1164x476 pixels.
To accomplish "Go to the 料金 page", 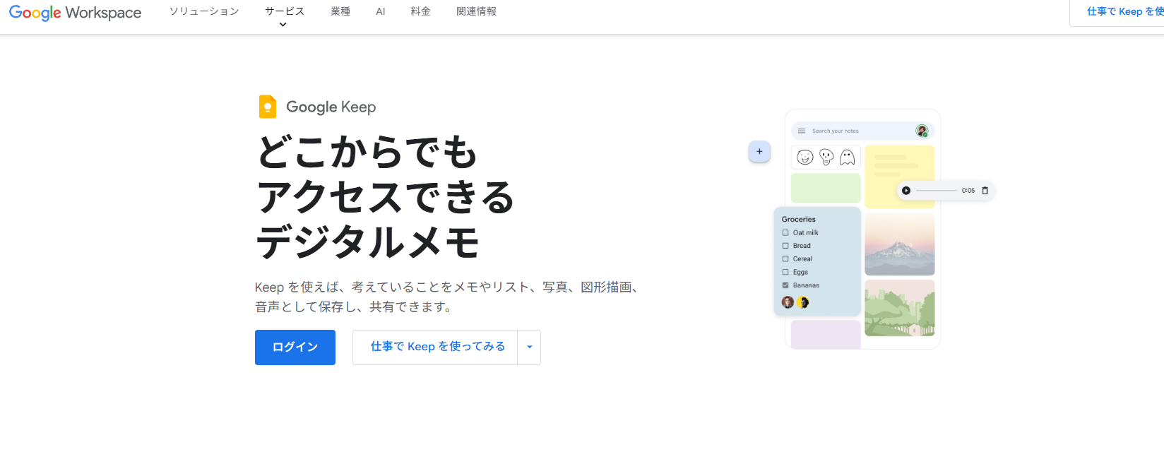I will (420, 11).
